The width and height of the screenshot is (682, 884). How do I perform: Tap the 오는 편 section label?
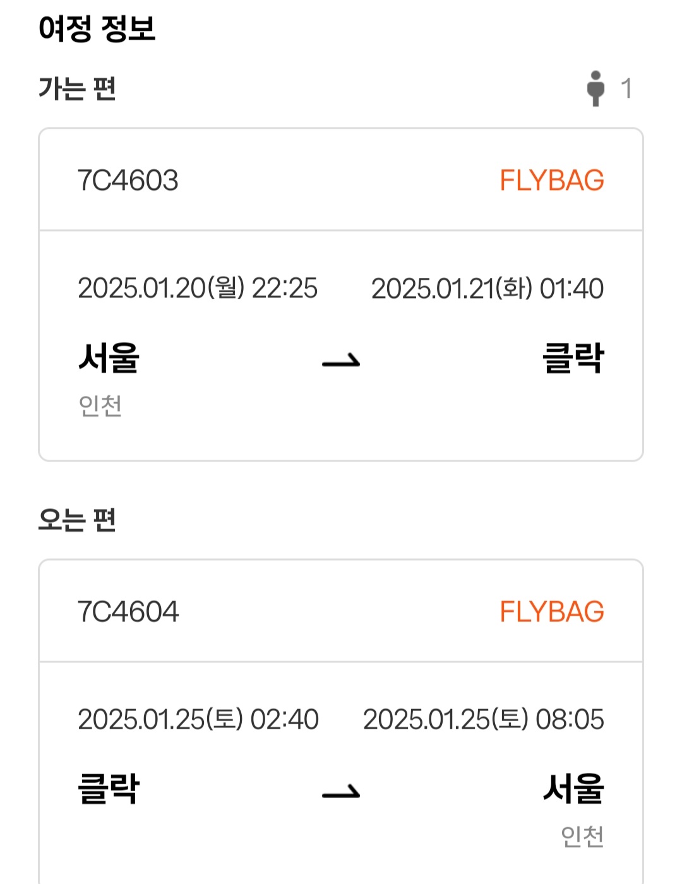pyautogui.click(x=77, y=520)
